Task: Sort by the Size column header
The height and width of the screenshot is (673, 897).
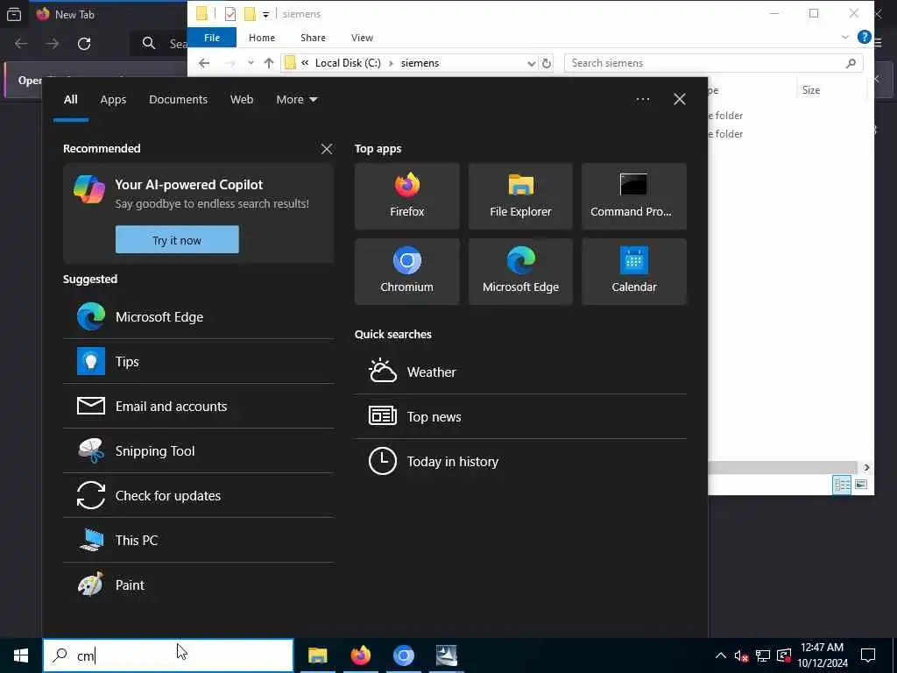Action: tap(810, 90)
